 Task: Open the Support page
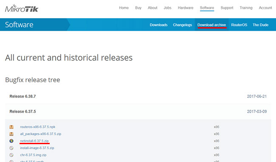click(x=227, y=8)
